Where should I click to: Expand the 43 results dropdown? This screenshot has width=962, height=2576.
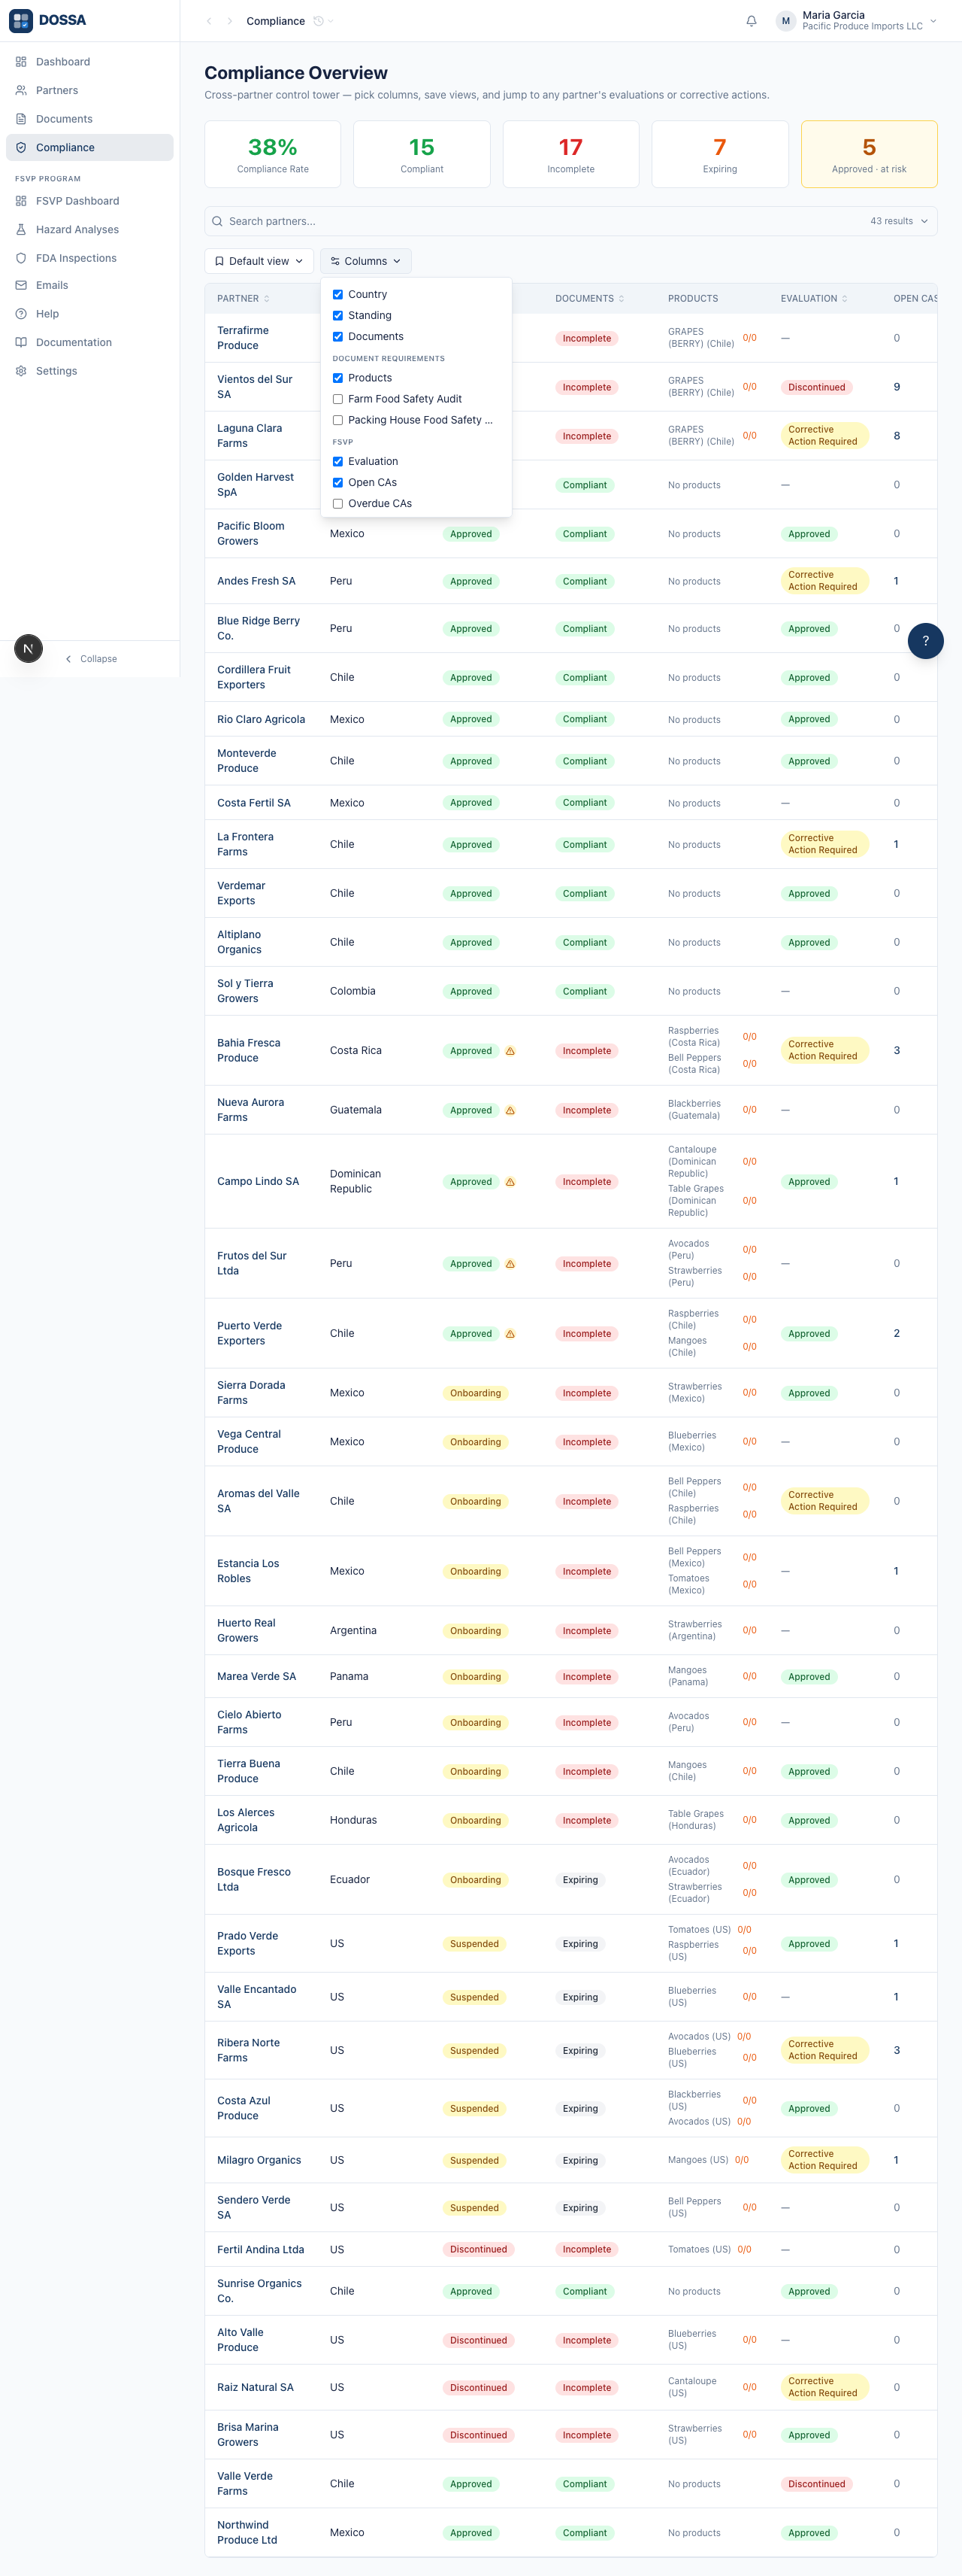click(899, 221)
